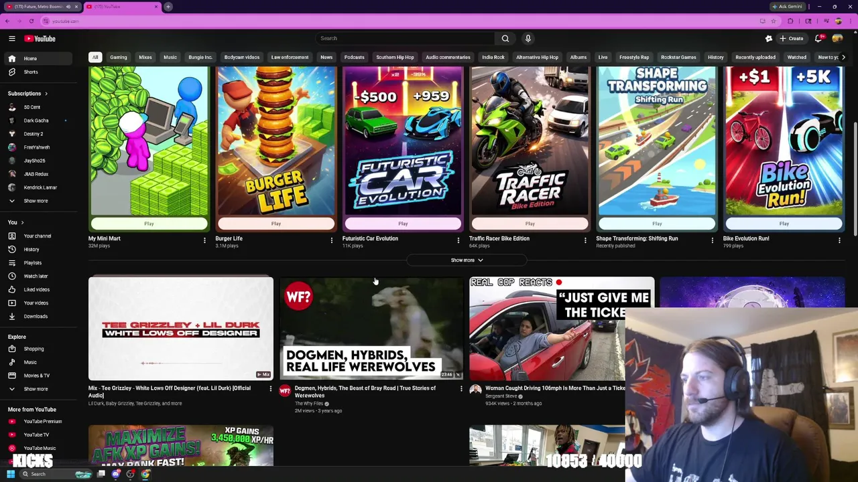Click Ask Gemini in browser titlebar

pyautogui.click(x=788, y=6)
